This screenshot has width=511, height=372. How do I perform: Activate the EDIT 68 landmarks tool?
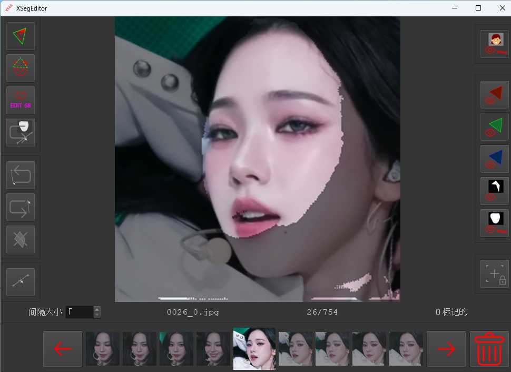[x=20, y=101]
